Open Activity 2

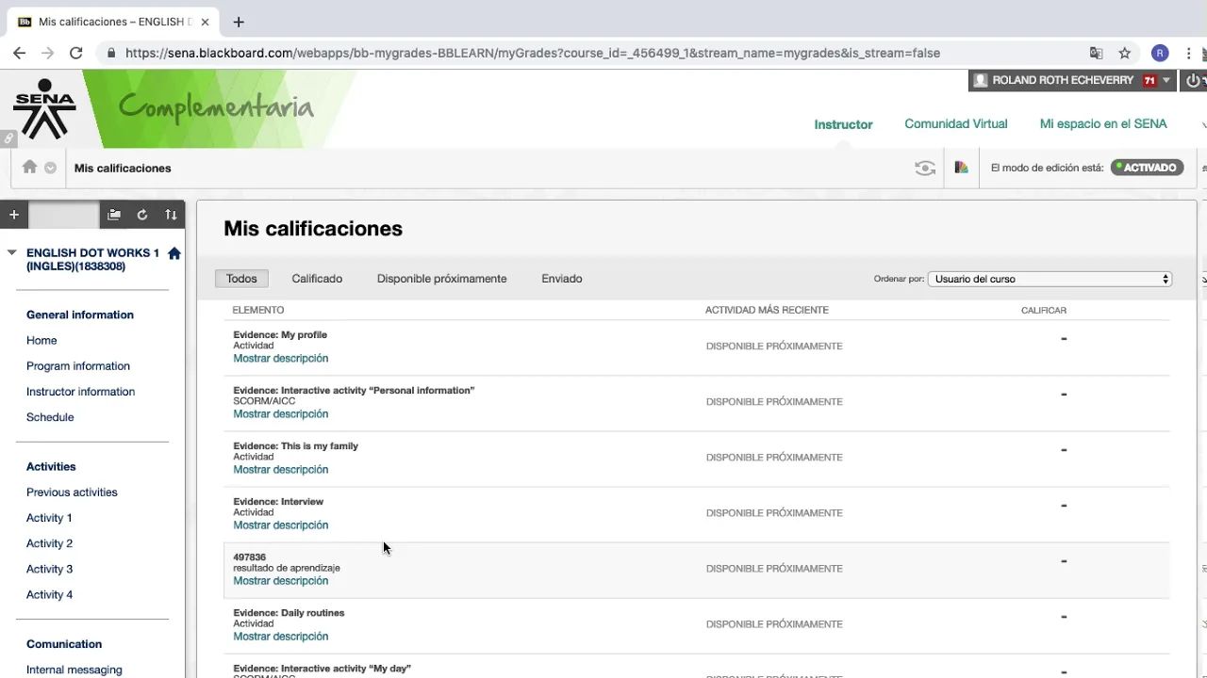(49, 543)
